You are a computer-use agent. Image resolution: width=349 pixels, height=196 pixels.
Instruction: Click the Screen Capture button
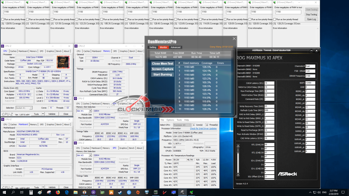163,69
